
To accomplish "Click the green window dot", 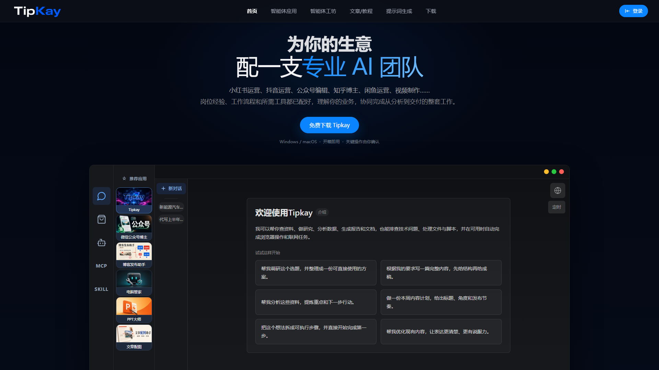I will click(554, 172).
